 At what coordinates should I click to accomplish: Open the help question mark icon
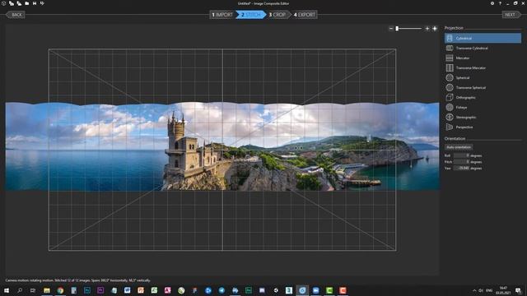(500, 3)
